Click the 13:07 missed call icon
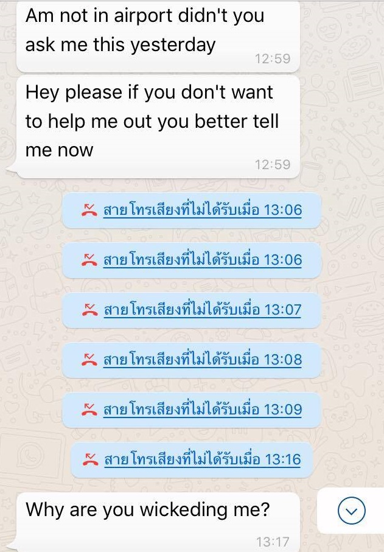384x552 pixels. tap(89, 310)
